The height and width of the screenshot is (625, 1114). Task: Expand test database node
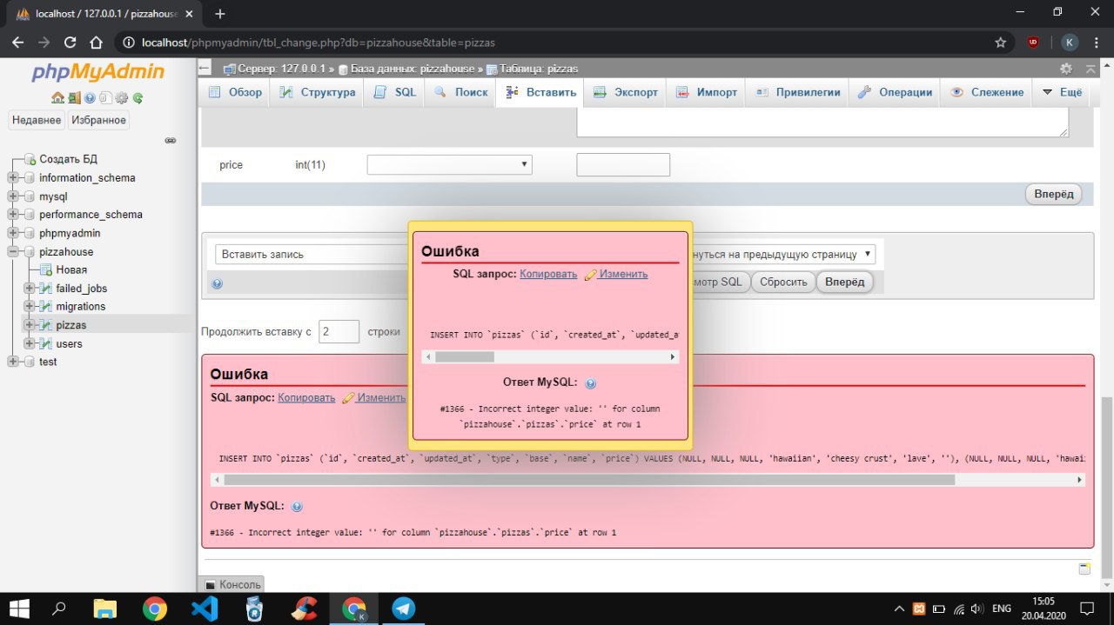tap(13, 362)
